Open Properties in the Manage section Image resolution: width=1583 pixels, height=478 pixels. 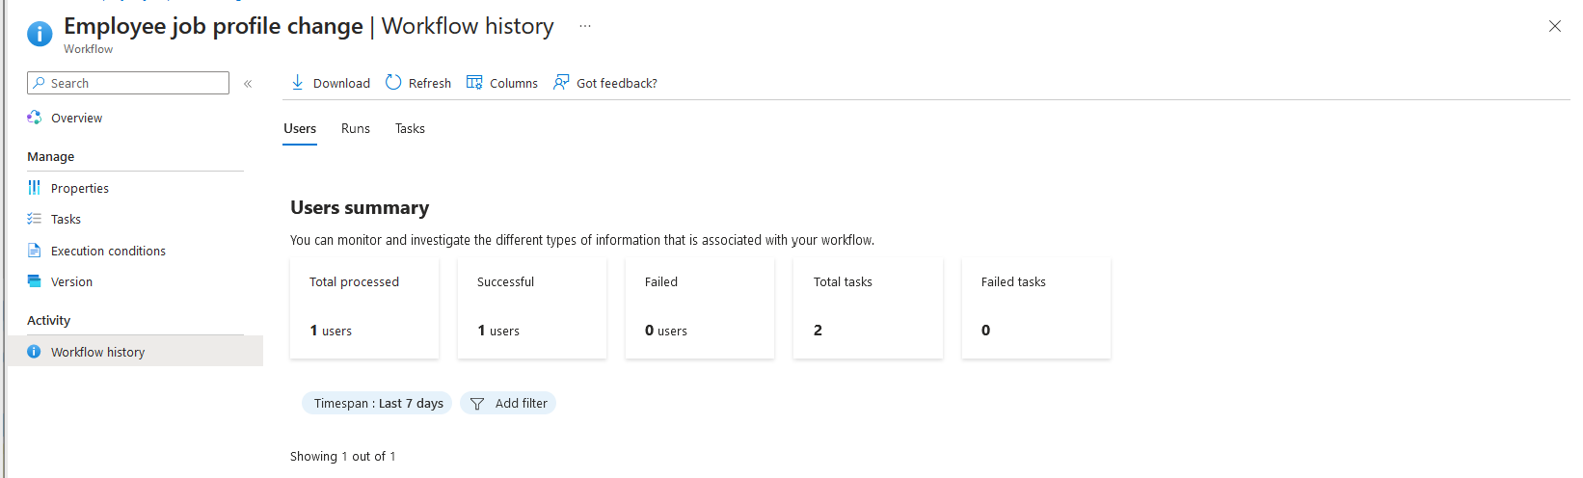(80, 188)
